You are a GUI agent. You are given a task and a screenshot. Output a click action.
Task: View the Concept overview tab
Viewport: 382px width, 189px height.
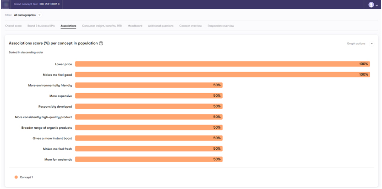point(191,26)
